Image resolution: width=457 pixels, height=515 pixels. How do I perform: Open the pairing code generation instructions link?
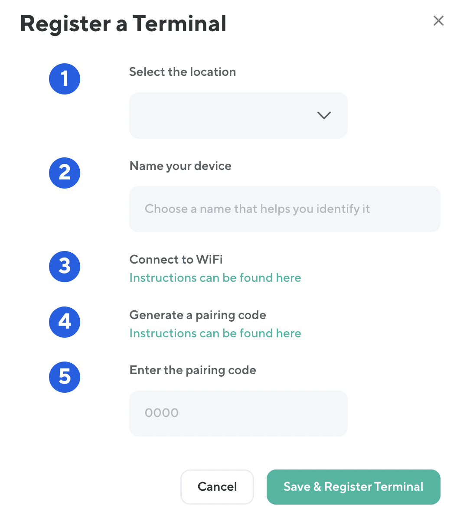(x=215, y=333)
